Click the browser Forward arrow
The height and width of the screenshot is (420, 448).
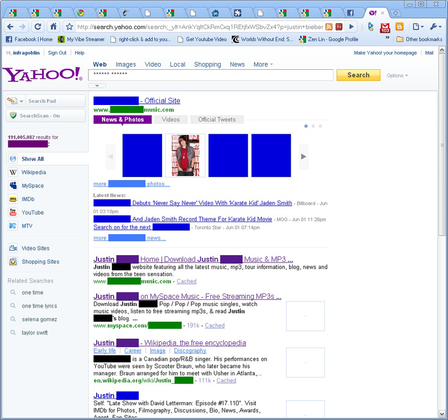pos(22,27)
